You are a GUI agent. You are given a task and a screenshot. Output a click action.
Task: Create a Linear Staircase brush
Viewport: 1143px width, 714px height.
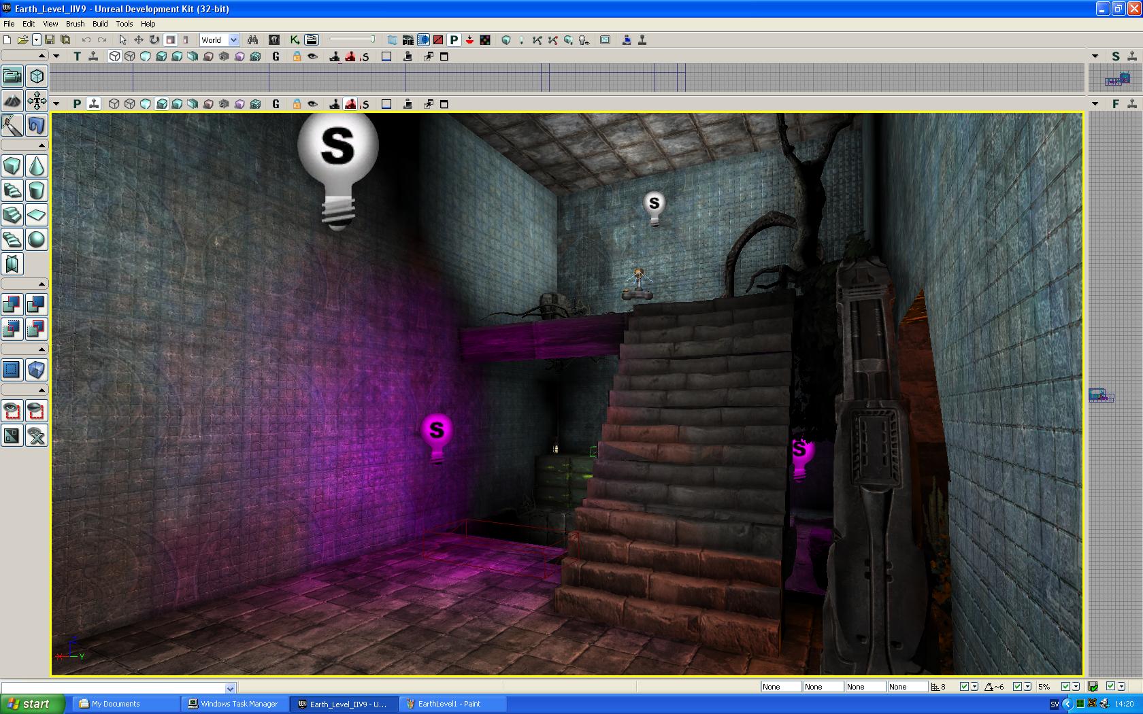click(12, 216)
